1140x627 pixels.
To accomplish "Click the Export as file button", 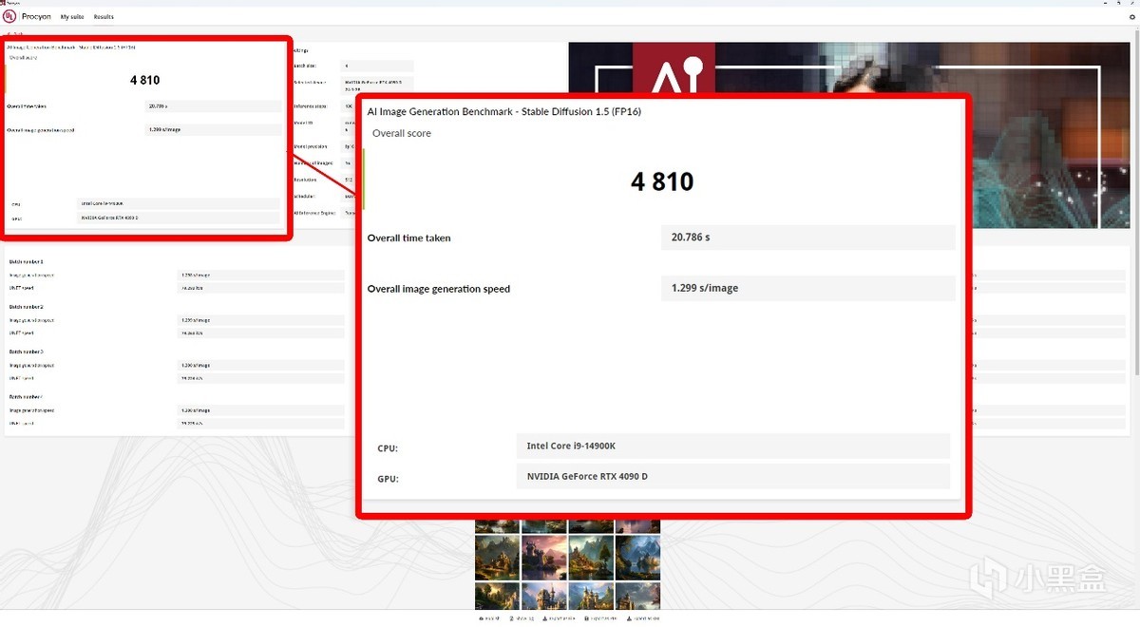I will click(x=560, y=618).
